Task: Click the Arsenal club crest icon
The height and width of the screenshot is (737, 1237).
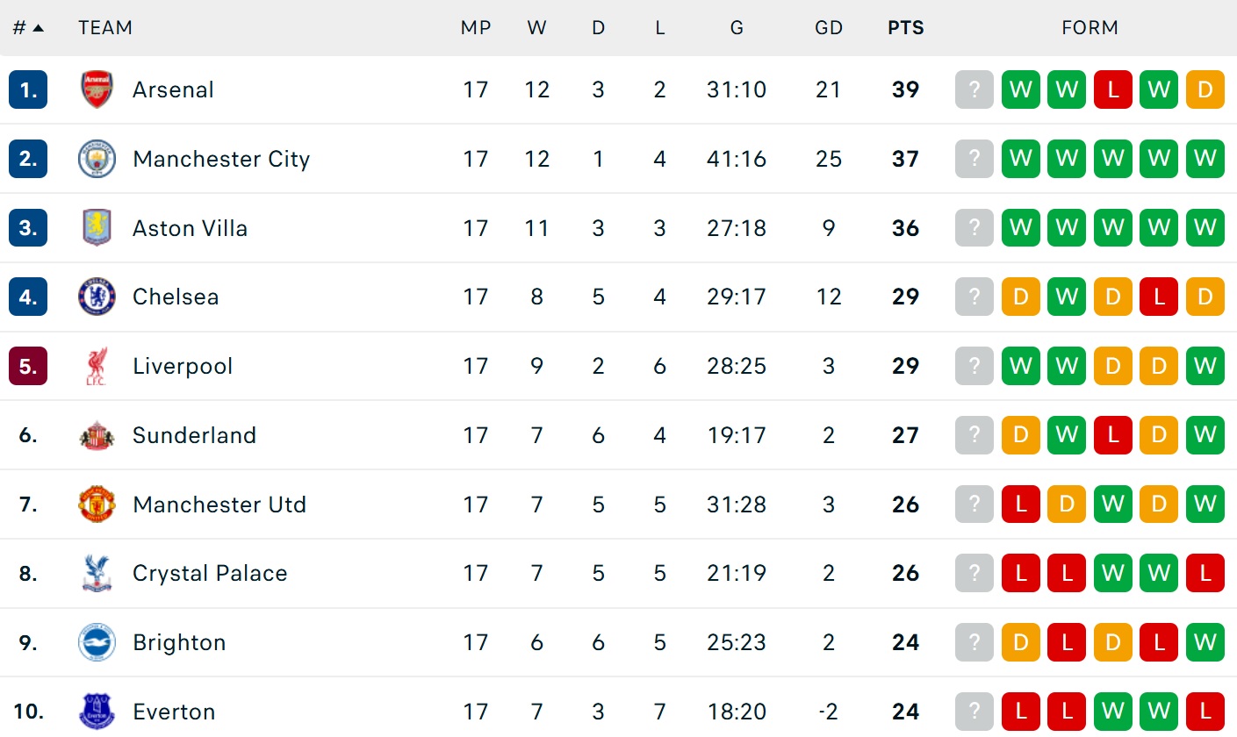Action: [97, 89]
